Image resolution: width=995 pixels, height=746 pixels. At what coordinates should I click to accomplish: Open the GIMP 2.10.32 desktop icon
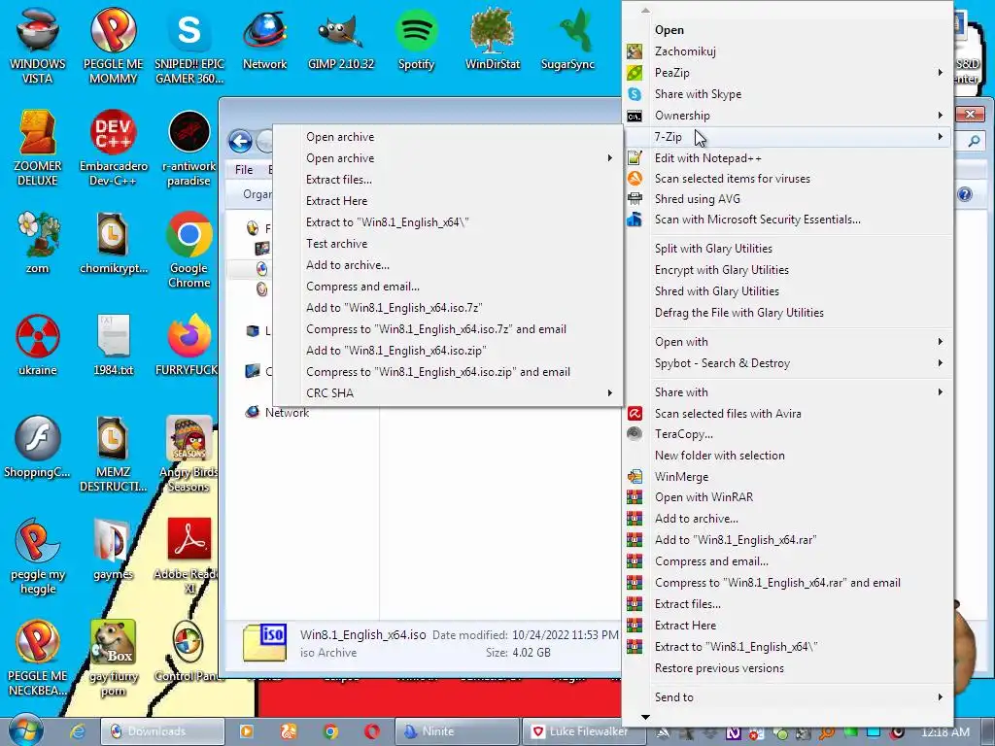click(341, 41)
